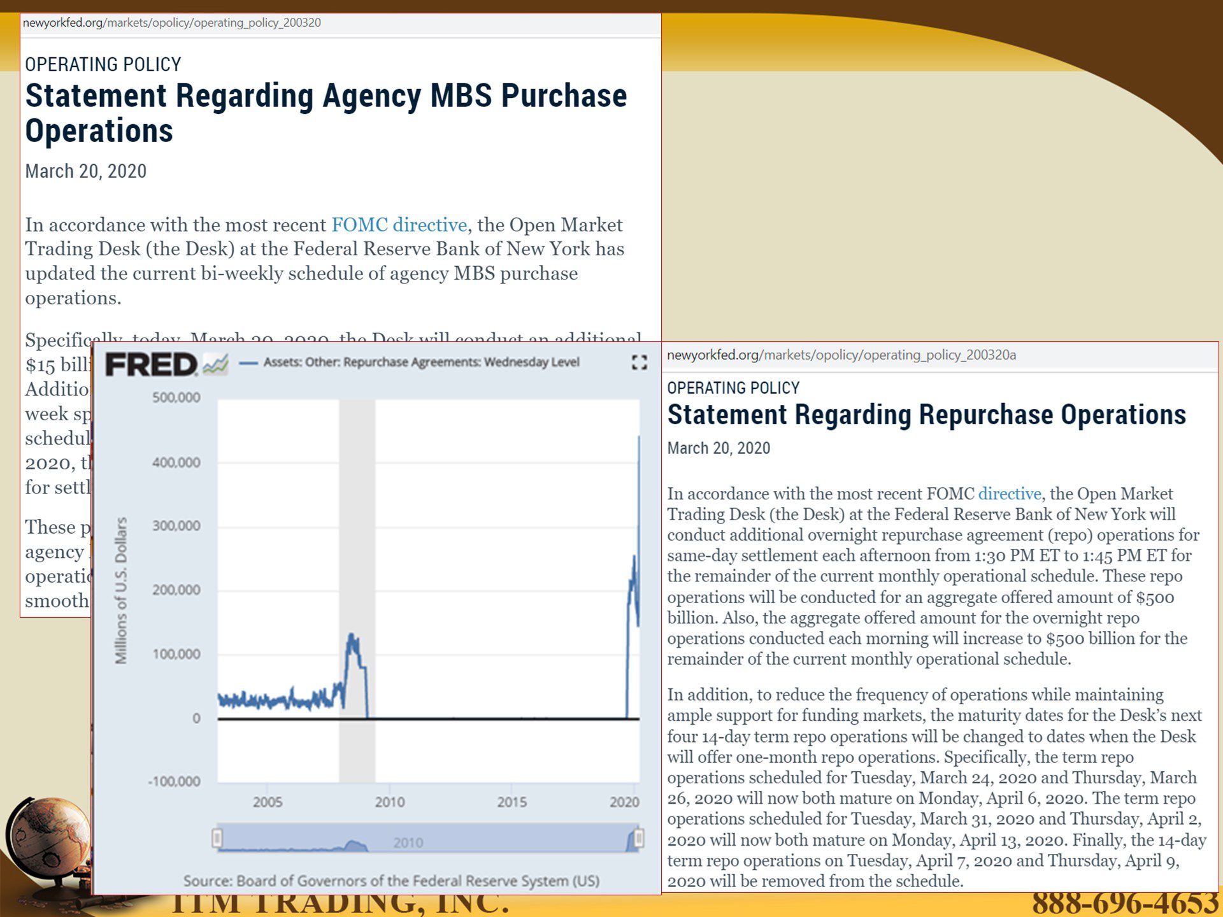Click the Repurchase Agreements Wednesday Level legend
The width and height of the screenshot is (1223, 917).
[409, 362]
